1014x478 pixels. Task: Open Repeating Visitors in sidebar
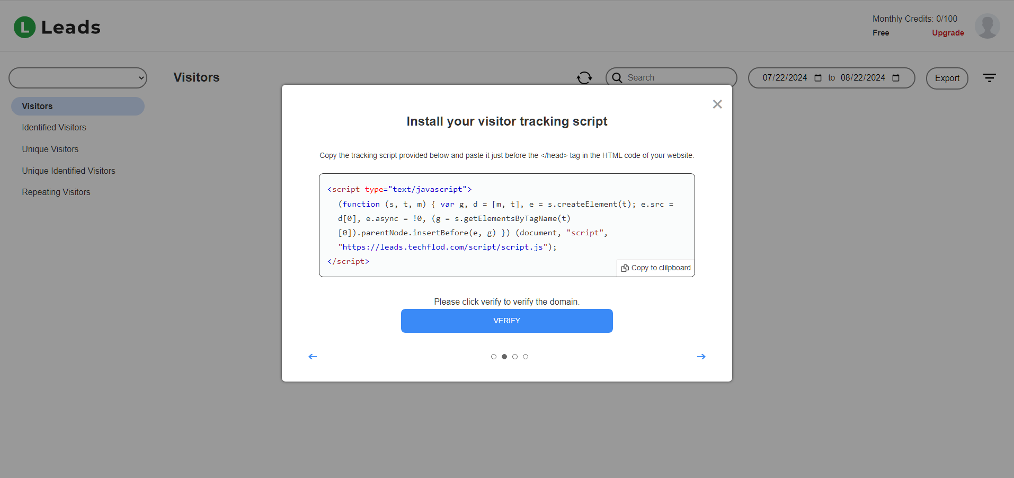(56, 192)
